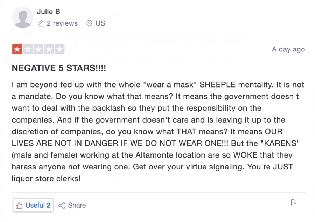Click the third gray rating star
The height and width of the screenshot is (222, 315).
pyautogui.click(x=38, y=49)
